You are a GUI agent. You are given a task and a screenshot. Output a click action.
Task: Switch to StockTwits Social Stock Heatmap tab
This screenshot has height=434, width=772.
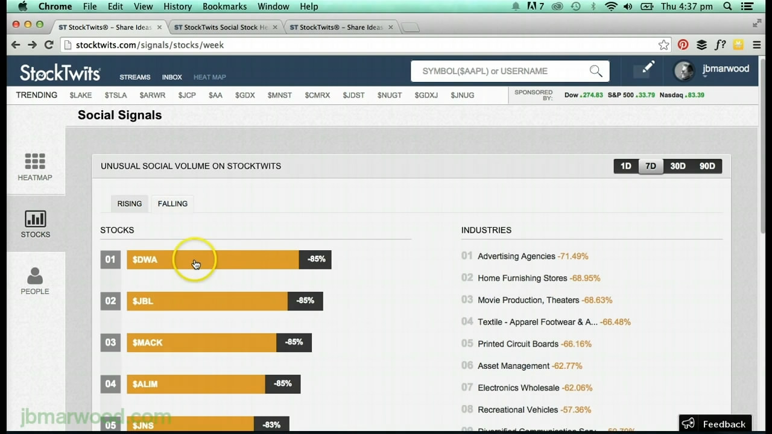(226, 27)
